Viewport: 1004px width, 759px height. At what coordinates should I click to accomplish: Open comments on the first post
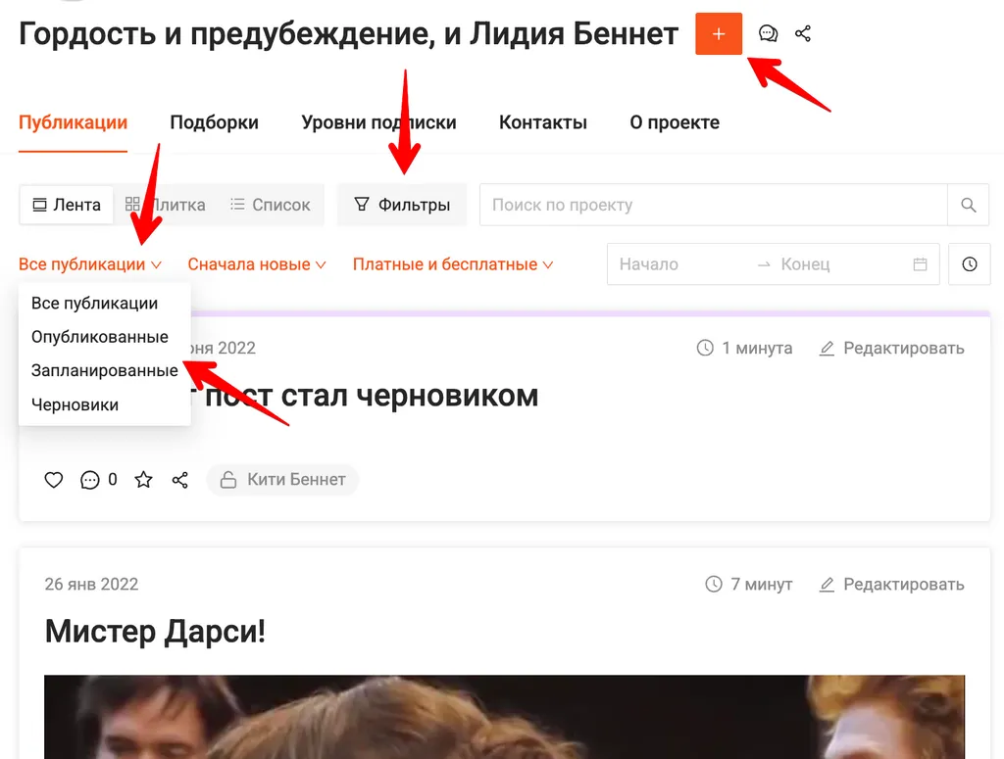(90, 480)
